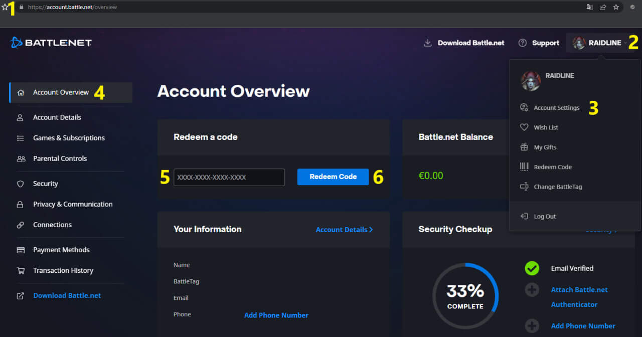The image size is (642, 337).
Task: Click the Wish List heart icon
Action: tap(524, 127)
